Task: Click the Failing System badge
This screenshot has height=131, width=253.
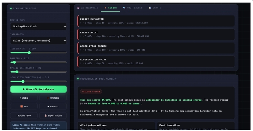Action: [x=91, y=92]
